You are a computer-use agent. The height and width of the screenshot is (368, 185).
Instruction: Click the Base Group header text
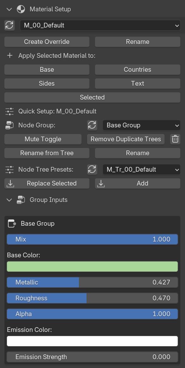click(x=38, y=224)
